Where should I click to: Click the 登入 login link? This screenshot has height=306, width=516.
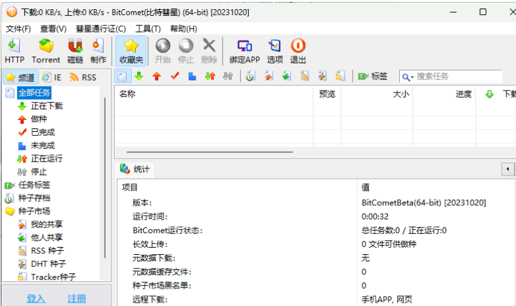pyautogui.click(x=35, y=298)
